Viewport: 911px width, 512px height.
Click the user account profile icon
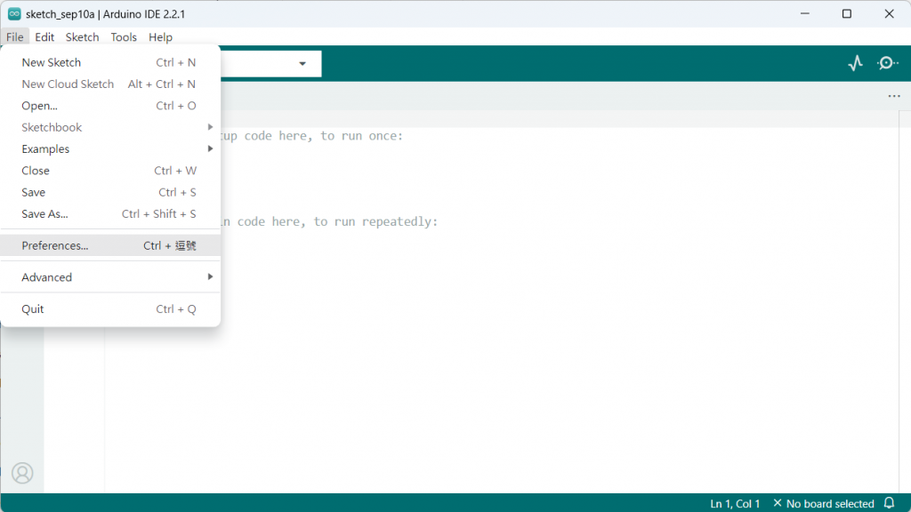pos(22,473)
